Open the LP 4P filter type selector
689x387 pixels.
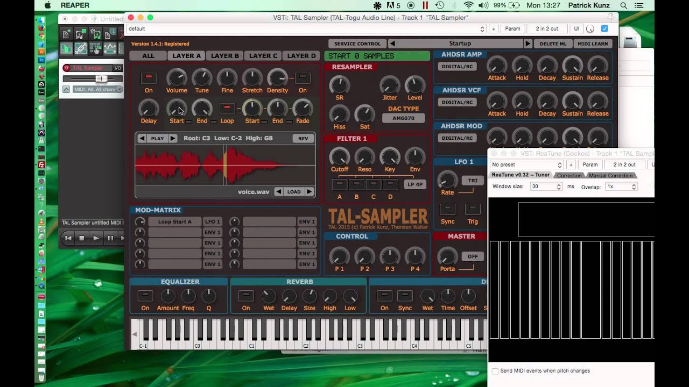point(415,184)
